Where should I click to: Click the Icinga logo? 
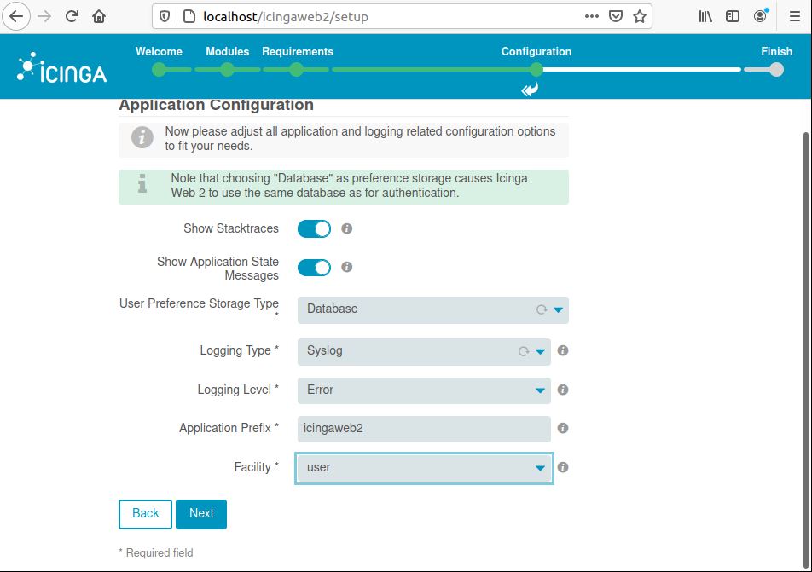(x=61, y=68)
